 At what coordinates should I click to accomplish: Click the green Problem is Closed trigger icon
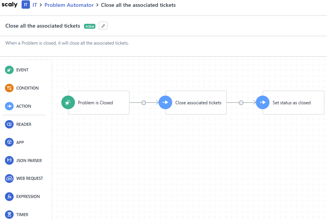pos(68,102)
